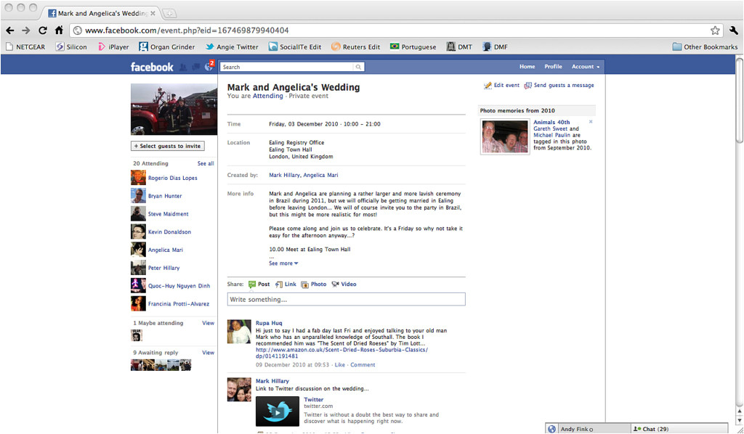Open Chrome wrench settings menu
The image size is (744, 434).
(x=733, y=30)
